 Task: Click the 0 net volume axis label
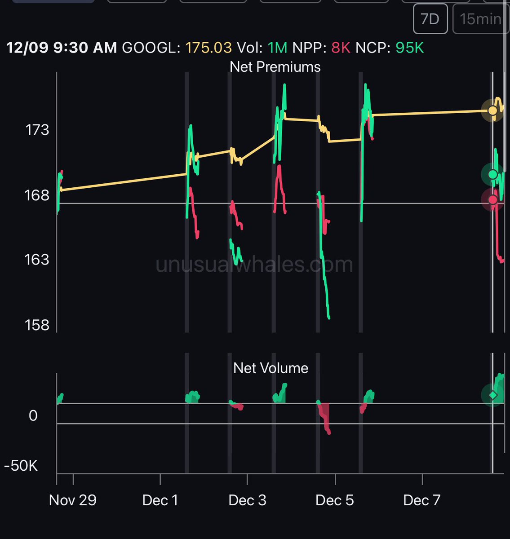pos(33,416)
